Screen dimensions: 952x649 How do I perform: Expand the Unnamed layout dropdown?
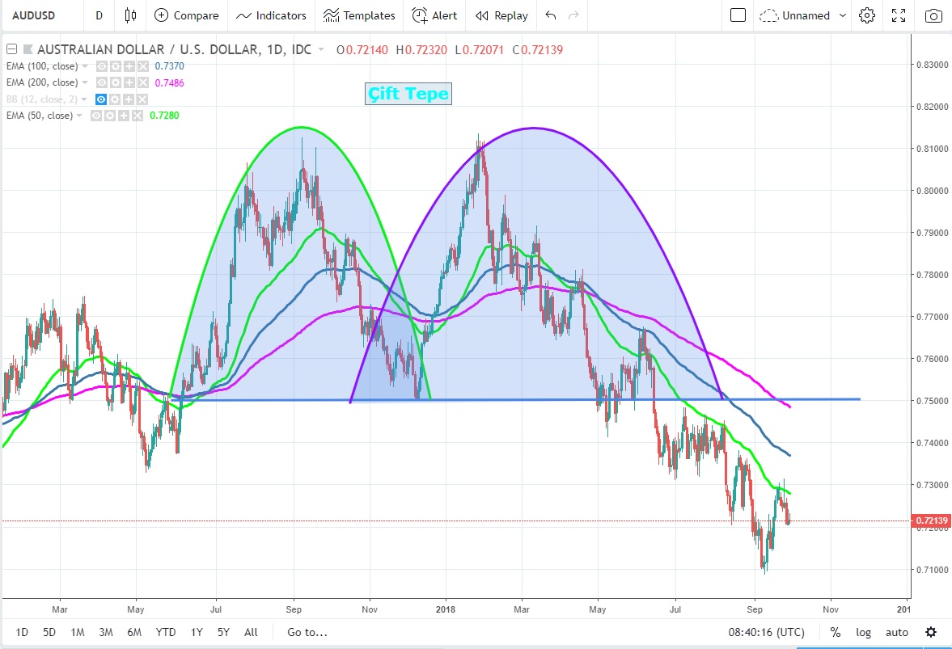pyautogui.click(x=843, y=15)
